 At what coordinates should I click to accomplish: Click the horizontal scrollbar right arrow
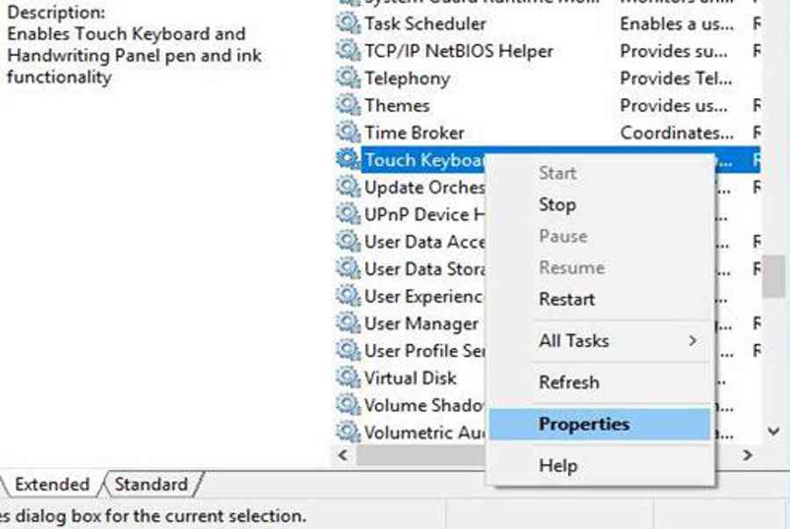(748, 455)
